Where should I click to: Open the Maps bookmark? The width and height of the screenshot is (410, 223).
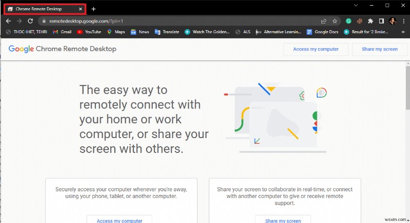coord(116,32)
